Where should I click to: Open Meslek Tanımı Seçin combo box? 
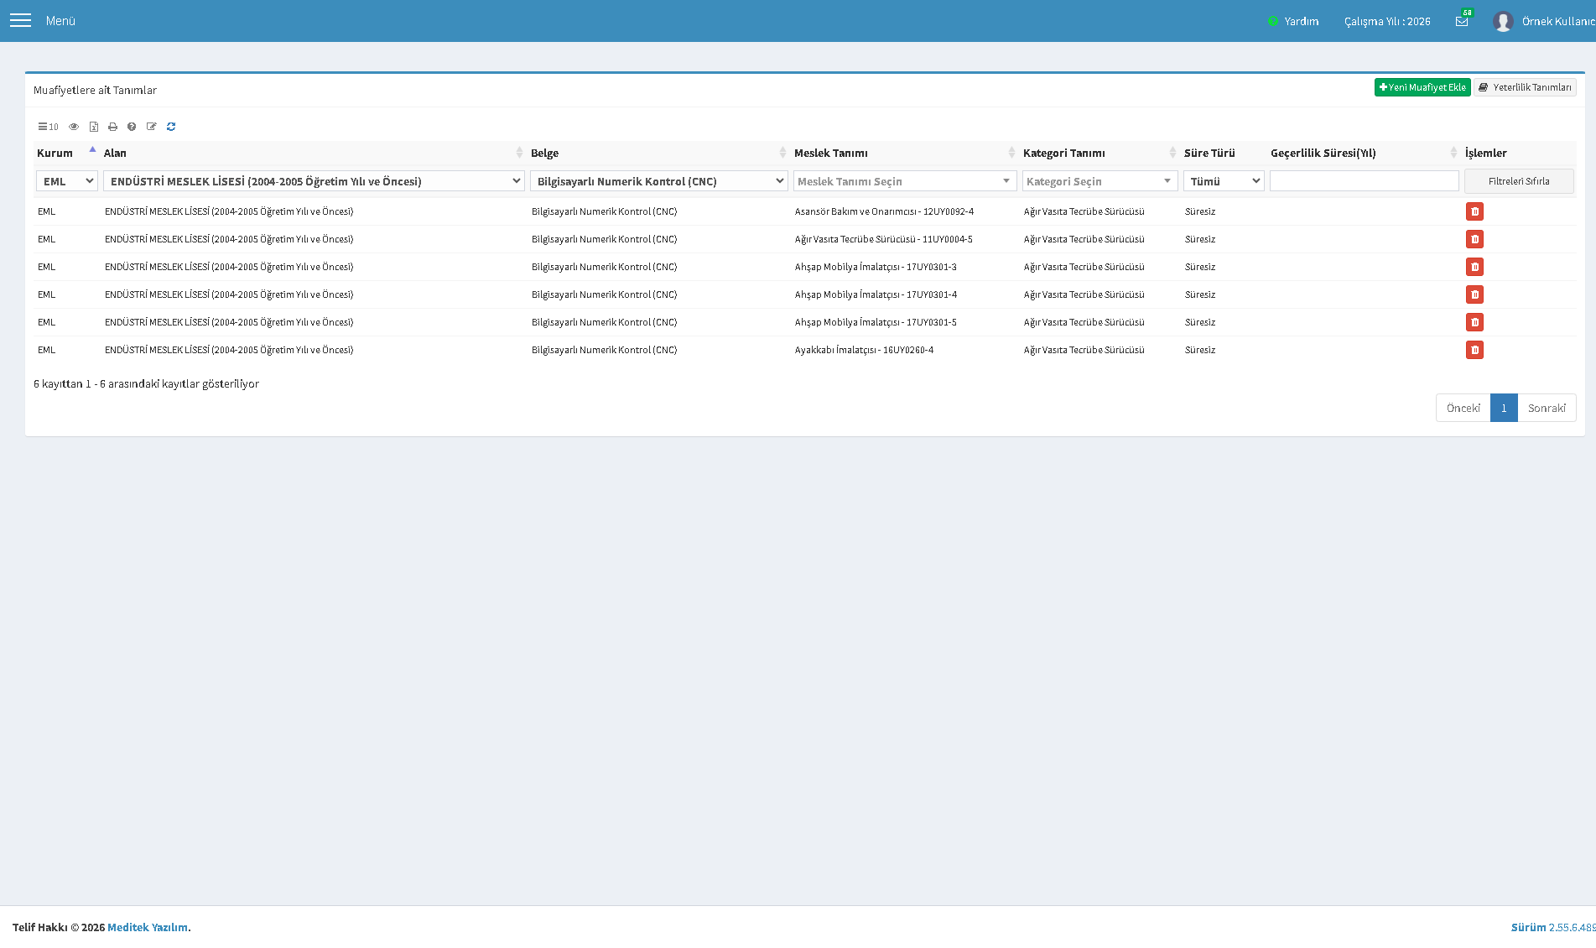[905, 181]
